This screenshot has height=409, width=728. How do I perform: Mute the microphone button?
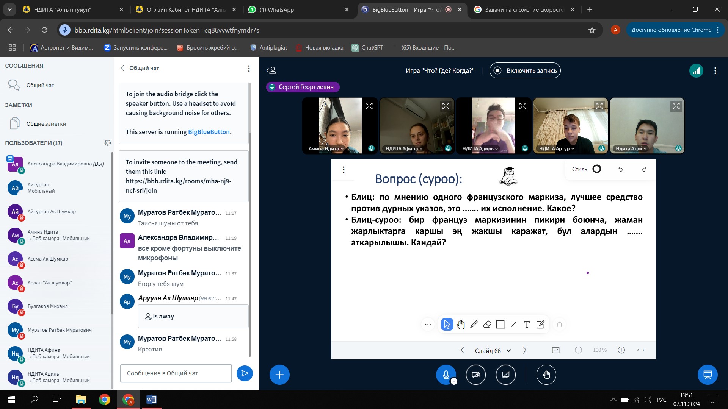click(446, 375)
